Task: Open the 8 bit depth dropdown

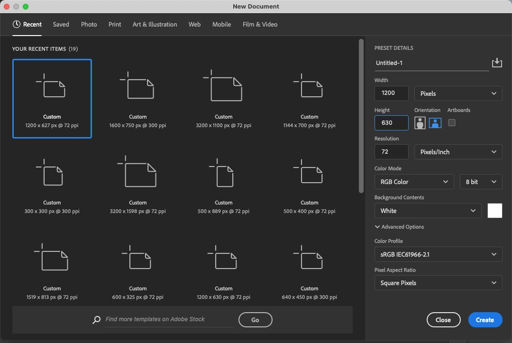Action: pyautogui.click(x=480, y=181)
